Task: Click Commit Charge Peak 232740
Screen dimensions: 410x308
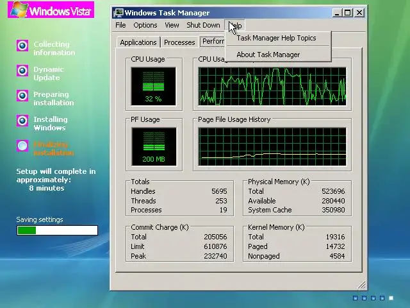Action: click(x=215, y=256)
